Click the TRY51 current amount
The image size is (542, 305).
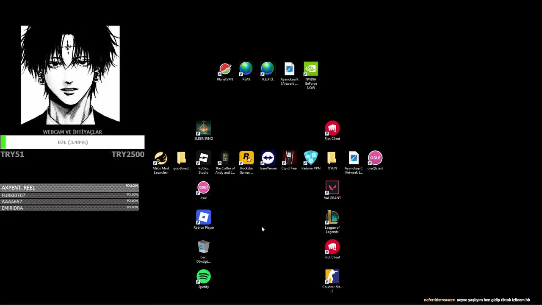pos(12,154)
